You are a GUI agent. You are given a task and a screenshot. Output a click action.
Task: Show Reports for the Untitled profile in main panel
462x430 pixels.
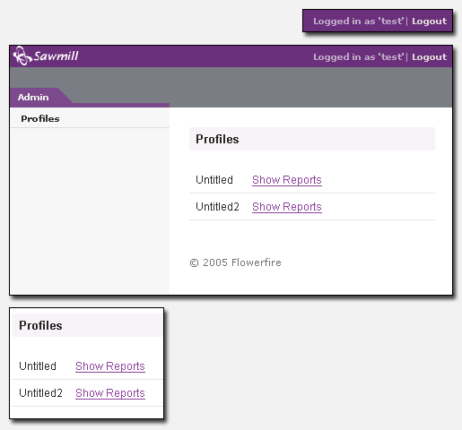(x=287, y=180)
